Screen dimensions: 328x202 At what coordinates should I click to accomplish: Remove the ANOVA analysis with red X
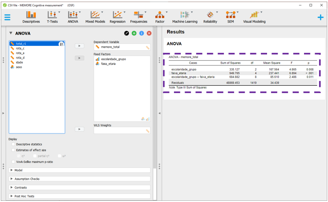pos(149,33)
